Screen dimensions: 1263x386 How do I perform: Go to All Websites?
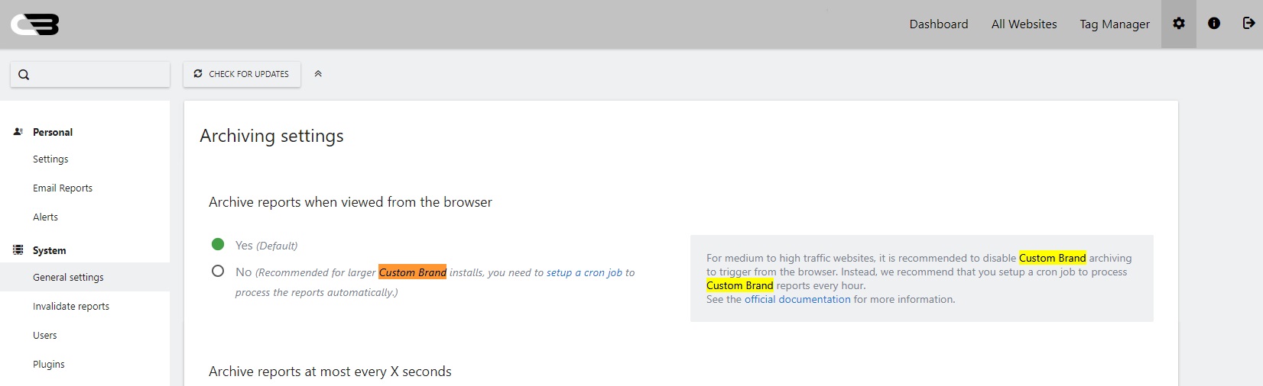1024,24
